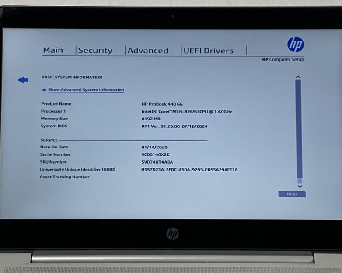Image resolution: width=342 pixels, height=273 pixels.
Task: Click the vertical scrollbar thumb
Action: 299,129
